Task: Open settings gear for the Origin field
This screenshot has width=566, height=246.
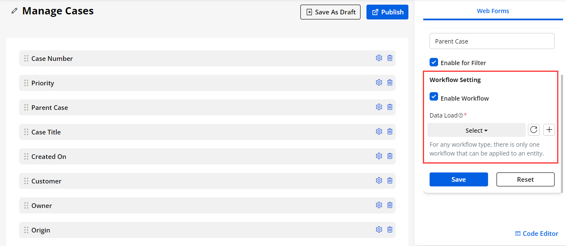Action: (x=379, y=230)
